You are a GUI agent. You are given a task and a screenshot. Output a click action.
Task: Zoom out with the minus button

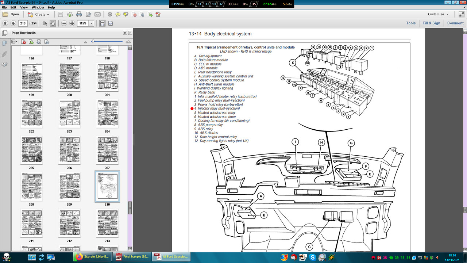click(x=64, y=23)
